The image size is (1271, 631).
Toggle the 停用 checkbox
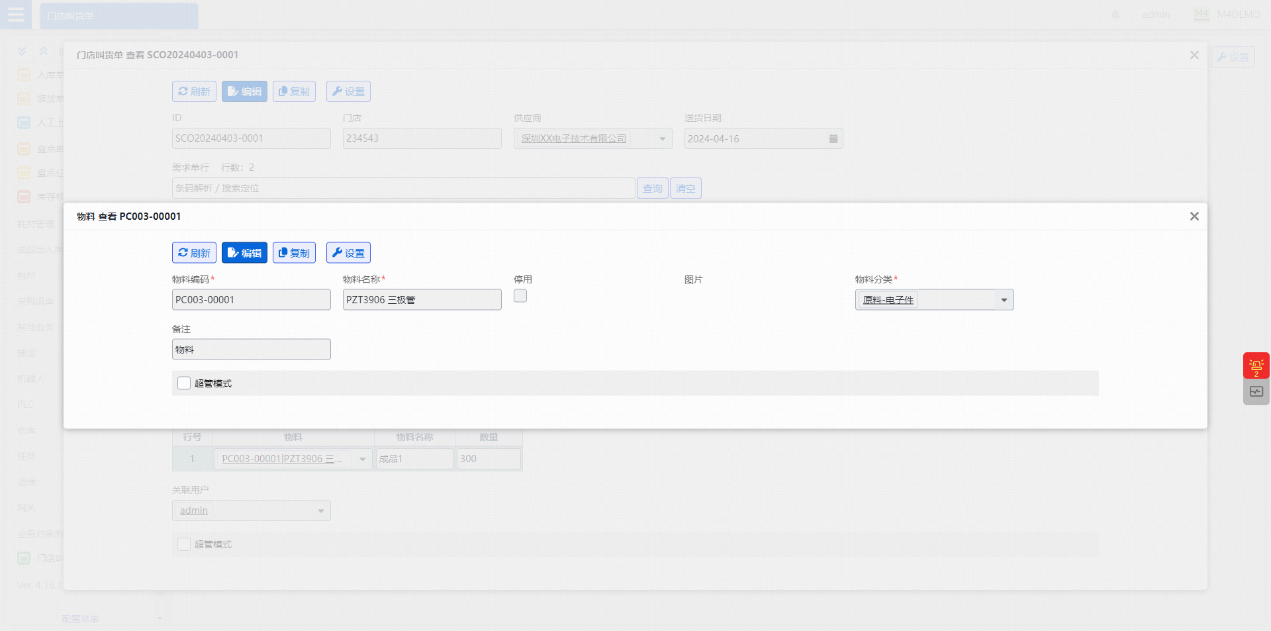(x=520, y=296)
